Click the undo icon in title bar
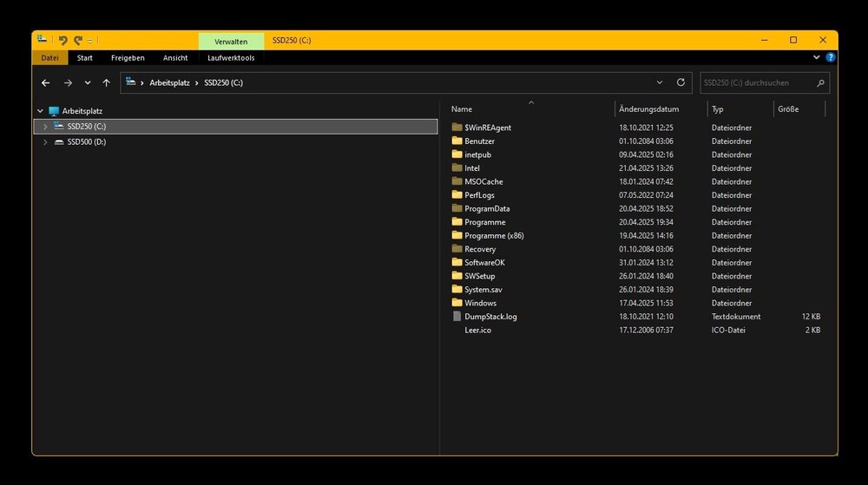 (63, 41)
